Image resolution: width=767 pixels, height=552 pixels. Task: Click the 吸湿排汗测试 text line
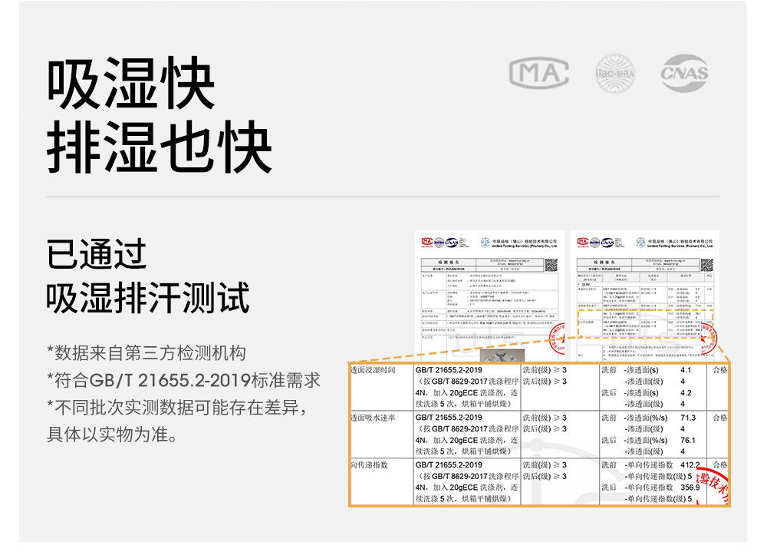coord(148,297)
